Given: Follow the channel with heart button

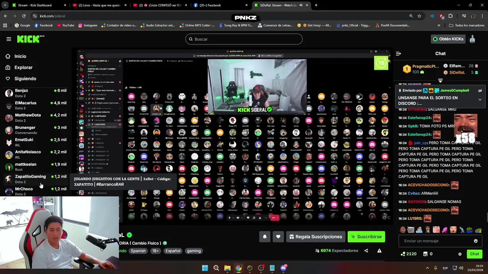Looking at the screenshot, I should (278, 237).
